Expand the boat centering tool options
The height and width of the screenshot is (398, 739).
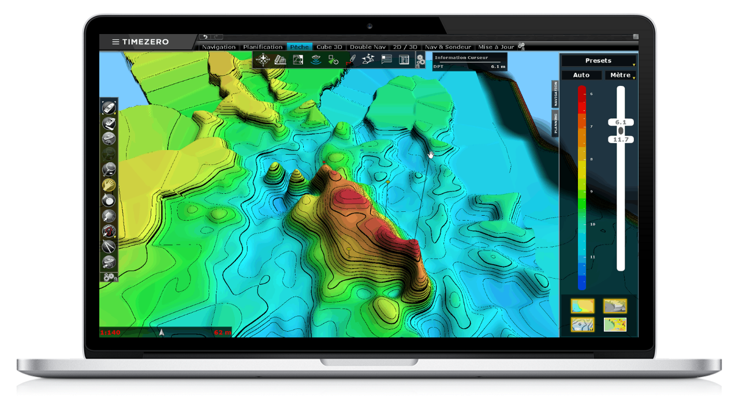tap(115, 113)
